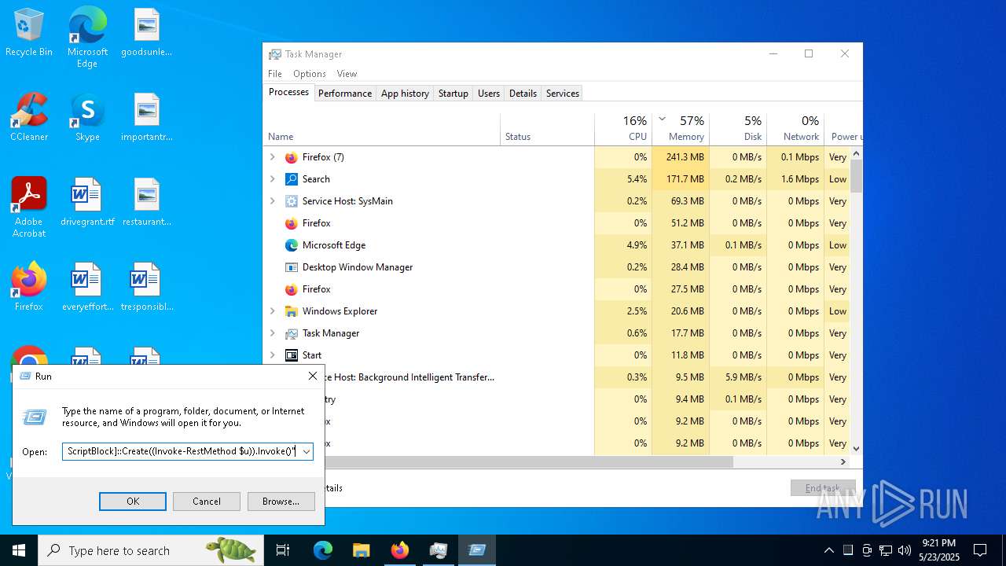The image size is (1006, 566).
Task: Expand the Task Manager process group
Action: [273, 333]
